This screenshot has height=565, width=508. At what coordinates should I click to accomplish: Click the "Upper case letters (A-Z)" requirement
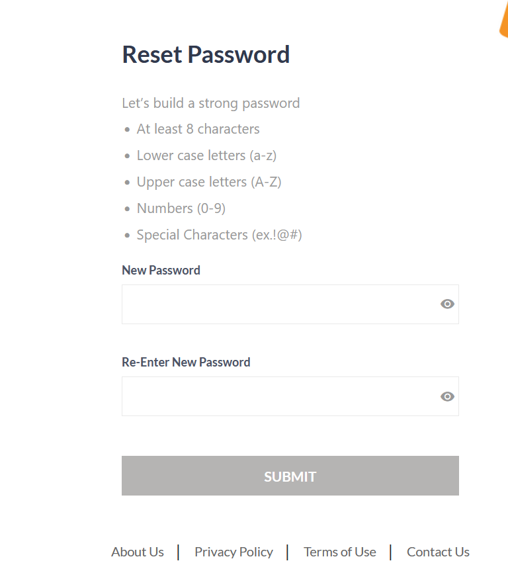[x=209, y=182]
